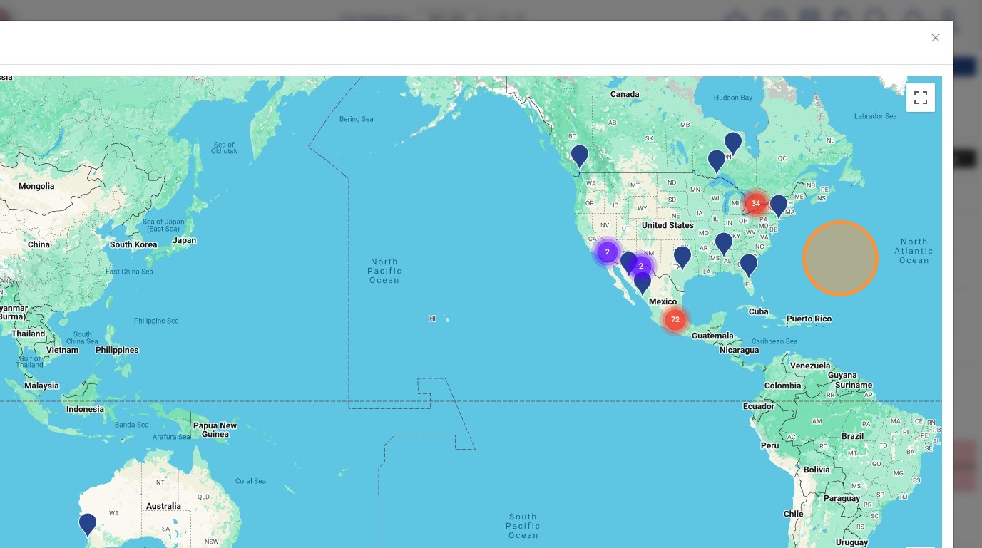Screen dimensions: 982x548
Task: Click the Brazil label on the map
Action: tap(852, 436)
